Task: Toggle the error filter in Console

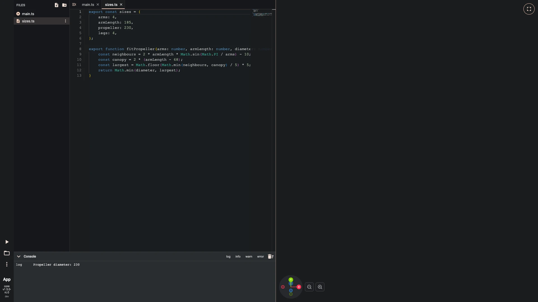Action: point(261,256)
